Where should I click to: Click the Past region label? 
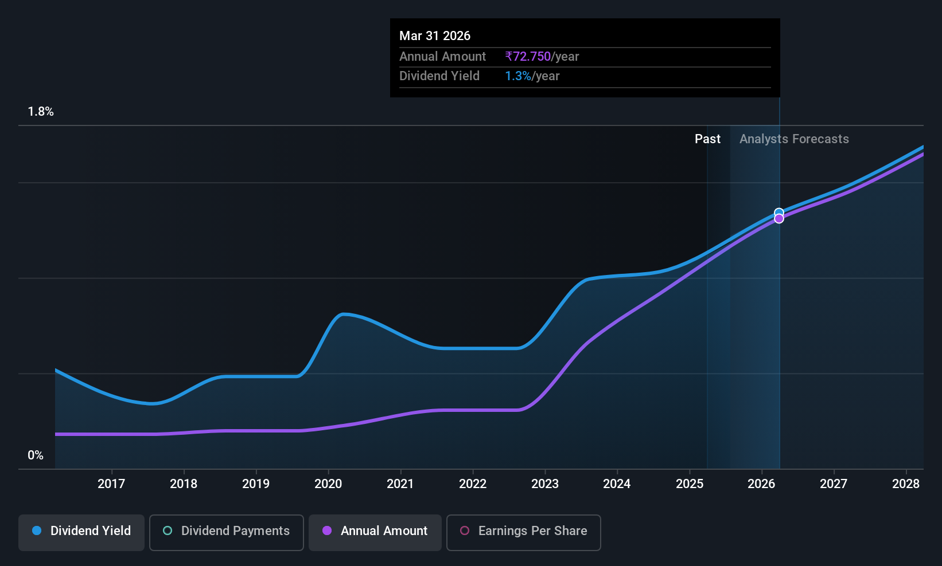tap(707, 139)
